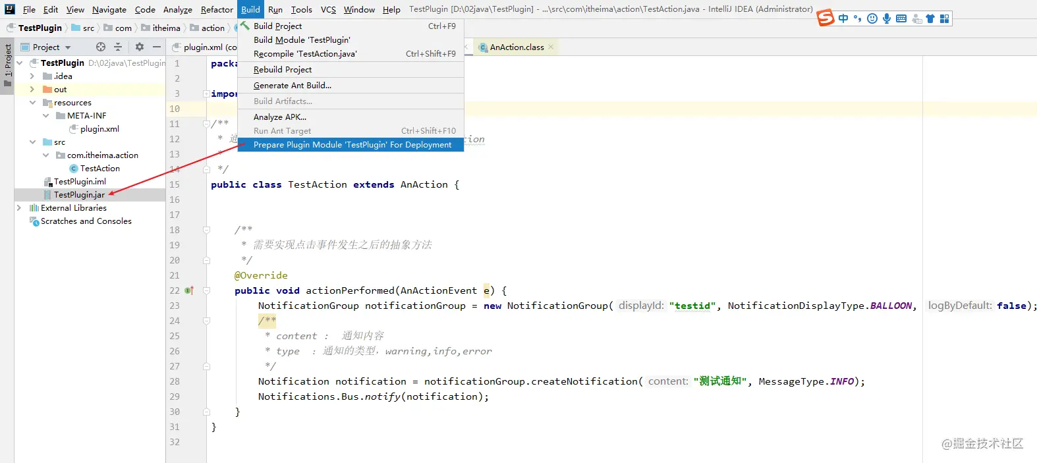
Task: Expand External Libraries
Action: [x=19, y=208]
